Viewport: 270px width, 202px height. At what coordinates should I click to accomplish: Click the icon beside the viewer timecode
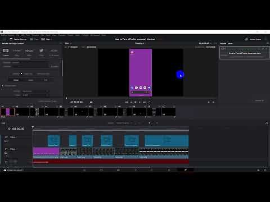click(x=91, y=102)
